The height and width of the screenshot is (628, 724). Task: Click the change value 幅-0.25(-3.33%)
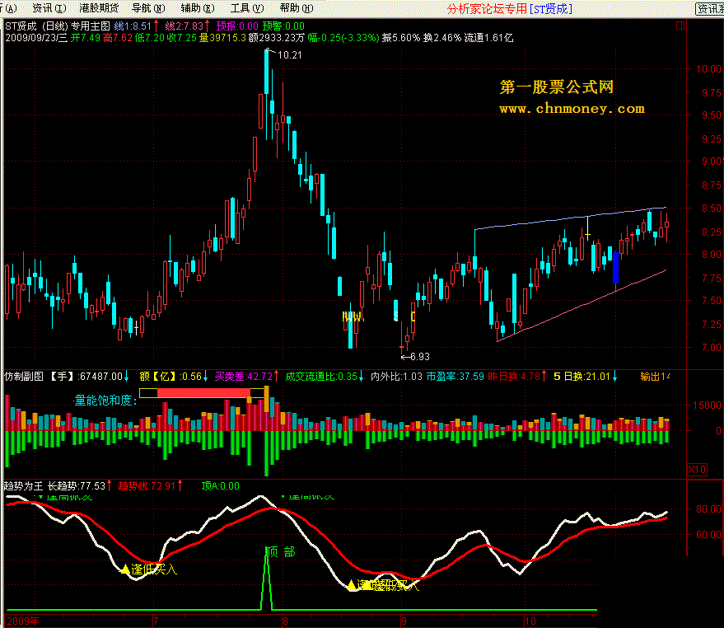click(343, 38)
